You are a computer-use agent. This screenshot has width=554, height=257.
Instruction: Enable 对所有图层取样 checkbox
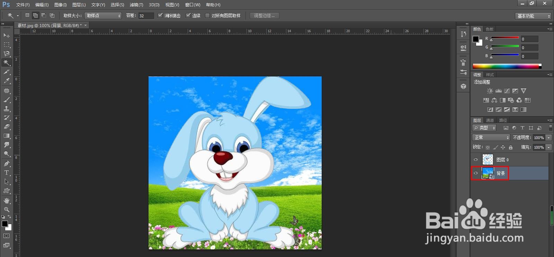(x=207, y=16)
